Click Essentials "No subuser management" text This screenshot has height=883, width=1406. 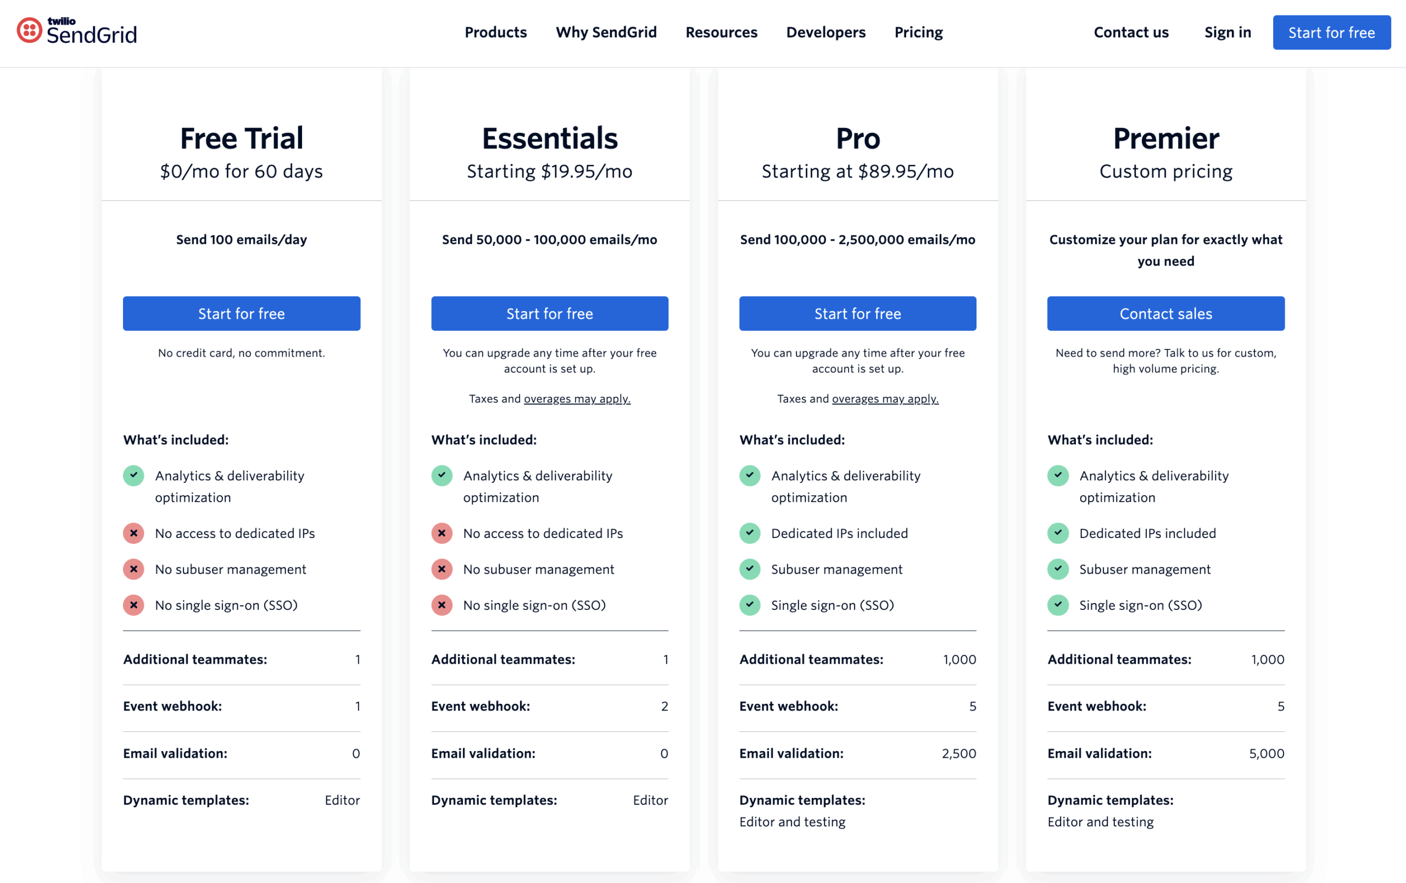pyautogui.click(x=538, y=569)
